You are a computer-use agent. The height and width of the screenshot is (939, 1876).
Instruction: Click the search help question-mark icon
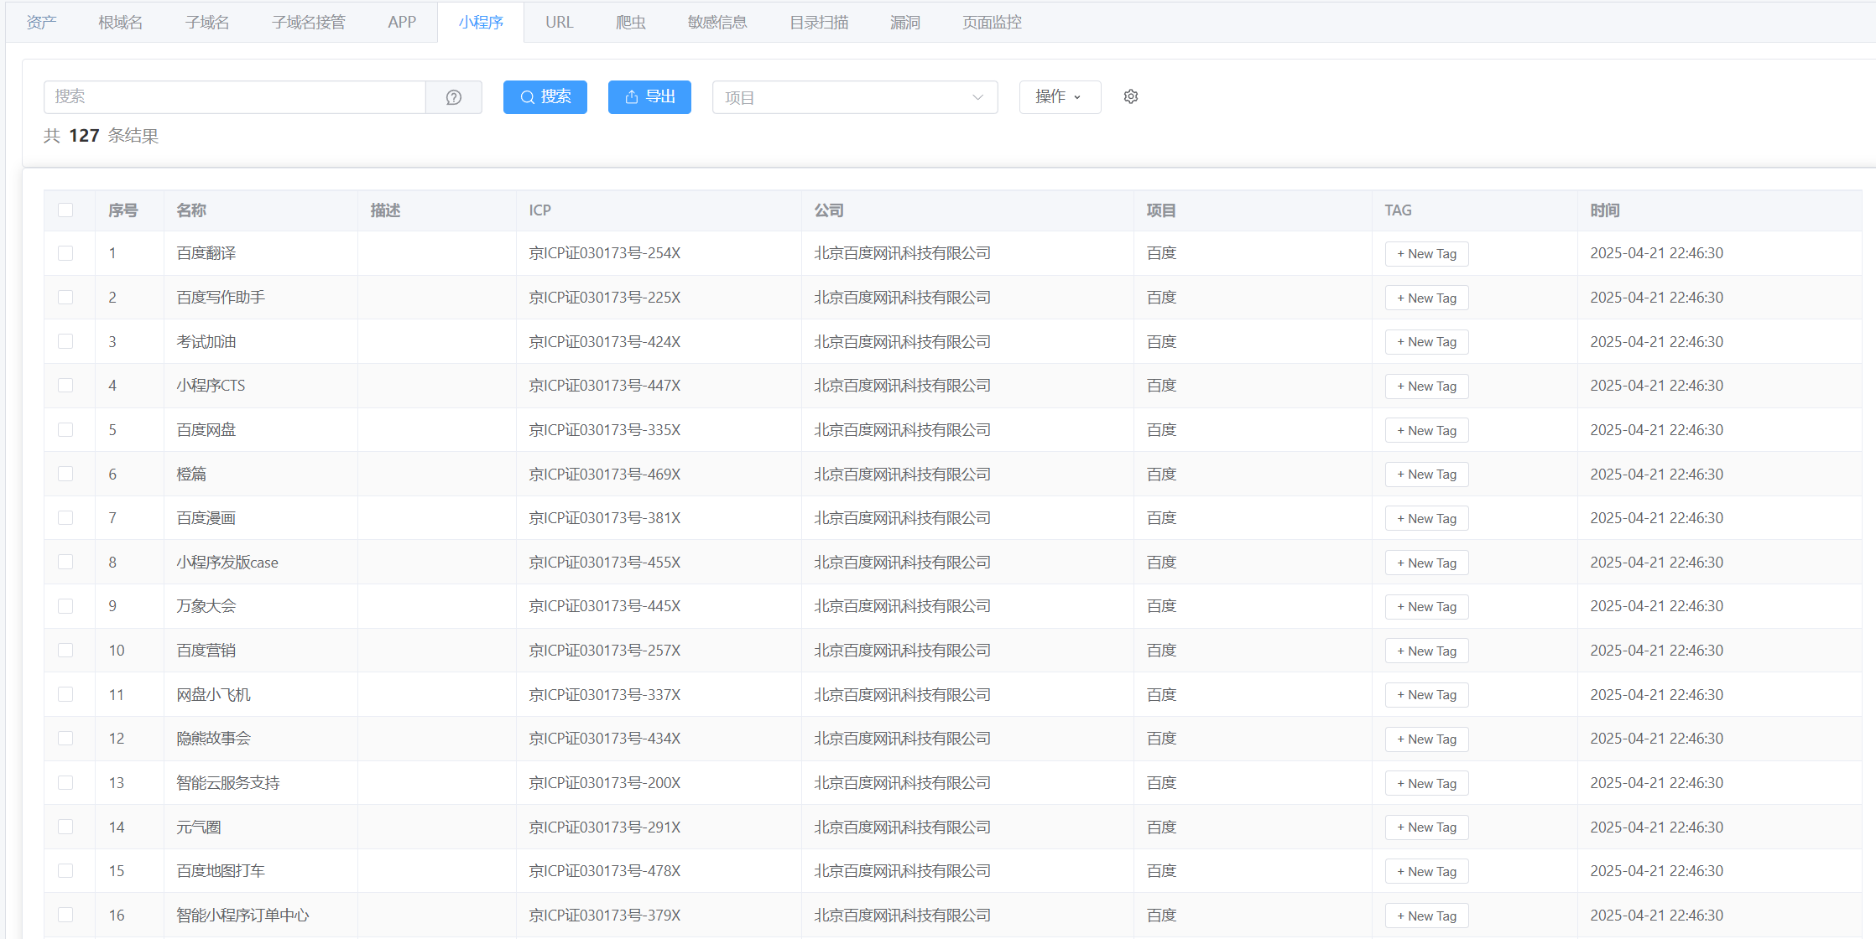tap(454, 97)
